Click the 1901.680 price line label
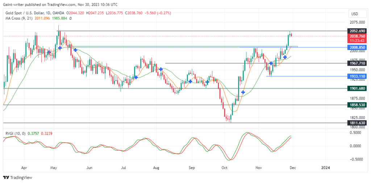Viewport: 371px width, 183px height. click(357, 88)
